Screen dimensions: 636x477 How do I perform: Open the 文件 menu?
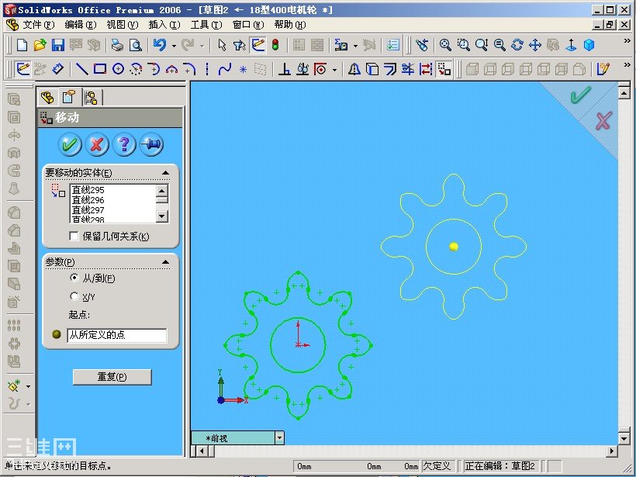[38, 25]
